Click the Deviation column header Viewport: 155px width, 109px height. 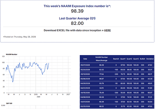pyautogui.click(x=150, y=59)
